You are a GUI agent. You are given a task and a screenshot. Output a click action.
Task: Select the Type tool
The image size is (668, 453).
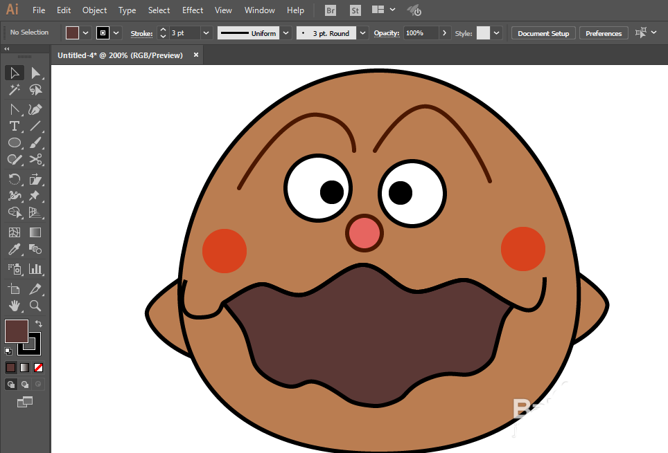pos(14,127)
